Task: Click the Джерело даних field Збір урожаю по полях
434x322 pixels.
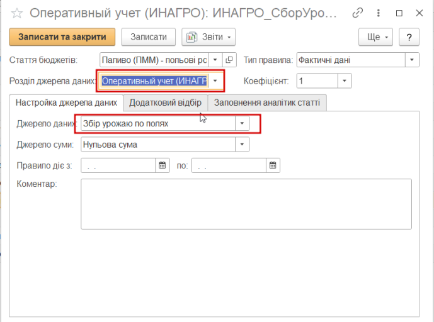Action: [x=158, y=123]
